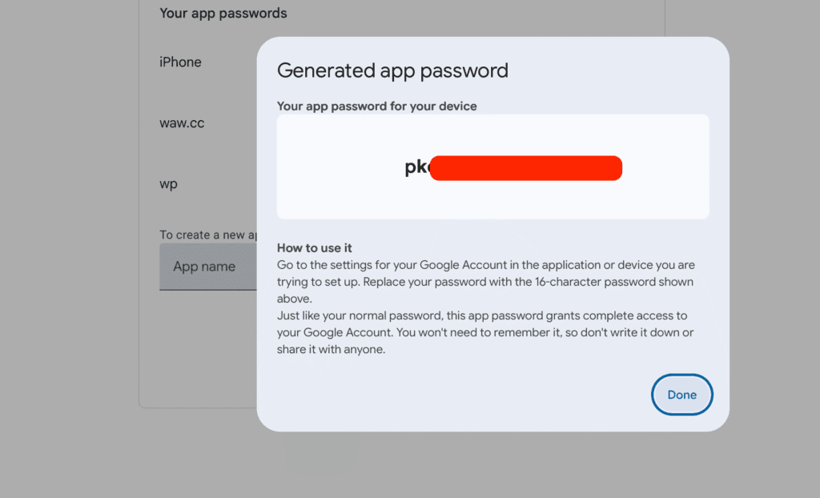Click the bolded Your app password for your device label
820x498 pixels.
click(x=376, y=106)
